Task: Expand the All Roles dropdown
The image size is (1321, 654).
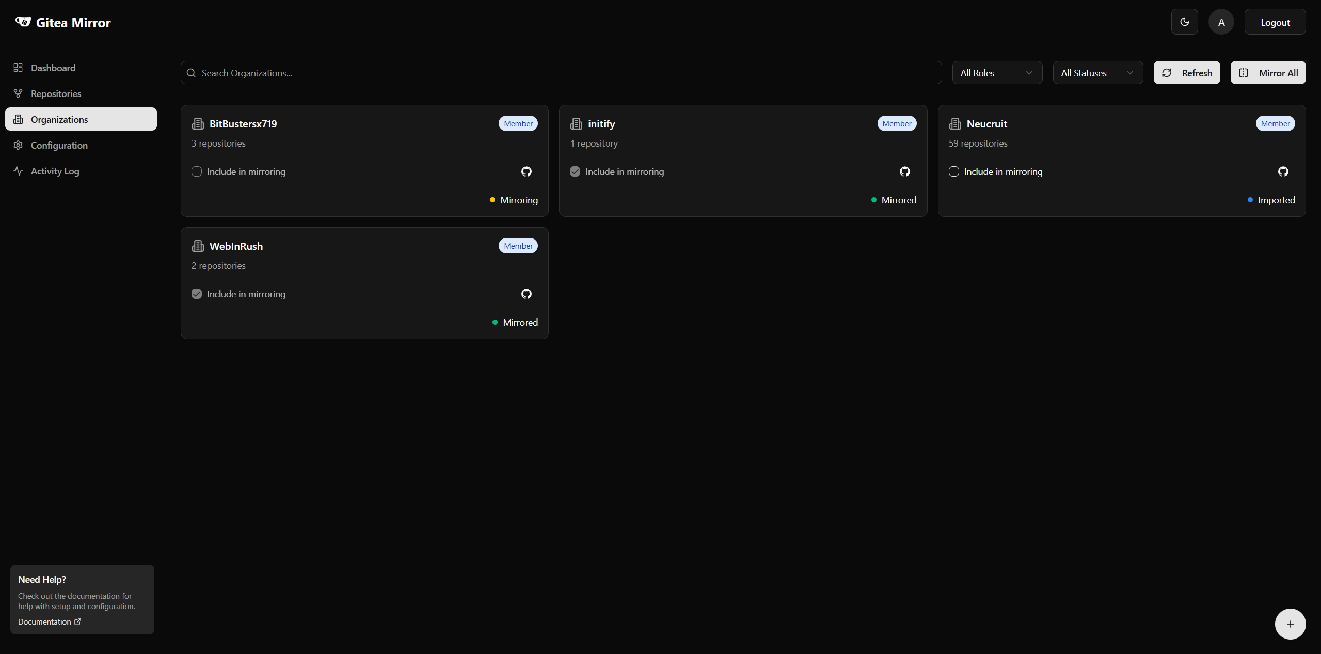Action: [996, 73]
